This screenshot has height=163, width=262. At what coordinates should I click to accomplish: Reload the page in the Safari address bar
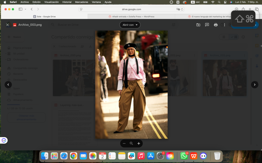point(182,9)
